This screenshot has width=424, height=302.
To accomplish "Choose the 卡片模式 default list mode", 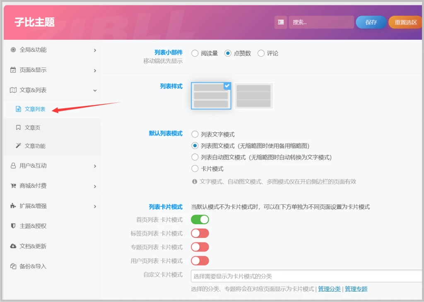I will click(195, 169).
